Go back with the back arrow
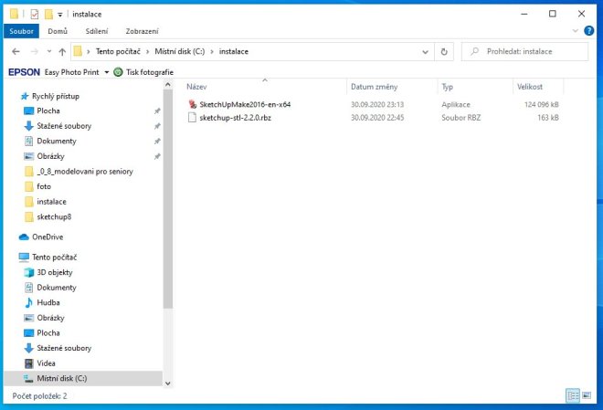 coord(16,51)
